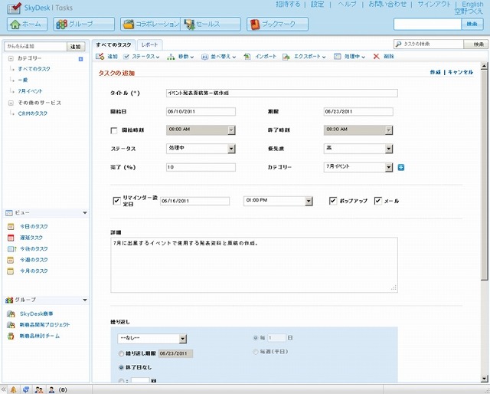The image size is (490, 394).
Task: Toggle the メール reminder checkbox
Action: [377, 201]
